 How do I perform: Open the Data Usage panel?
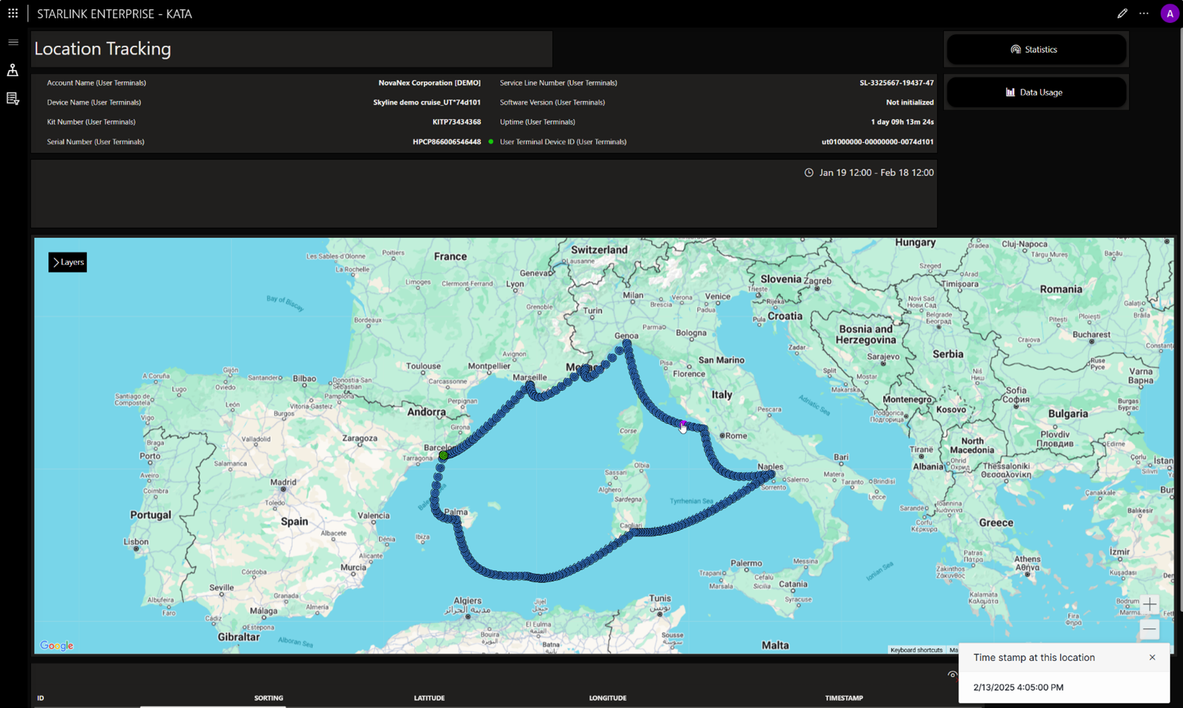point(1035,92)
